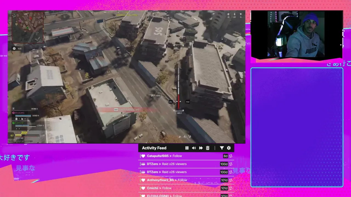
Task: Select the Catapulta1985 username
Action: click(x=158, y=156)
